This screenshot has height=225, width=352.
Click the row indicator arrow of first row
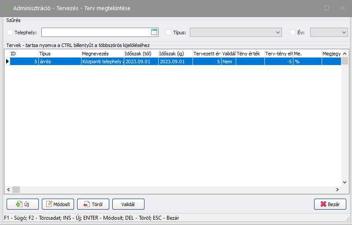point(7,62)
